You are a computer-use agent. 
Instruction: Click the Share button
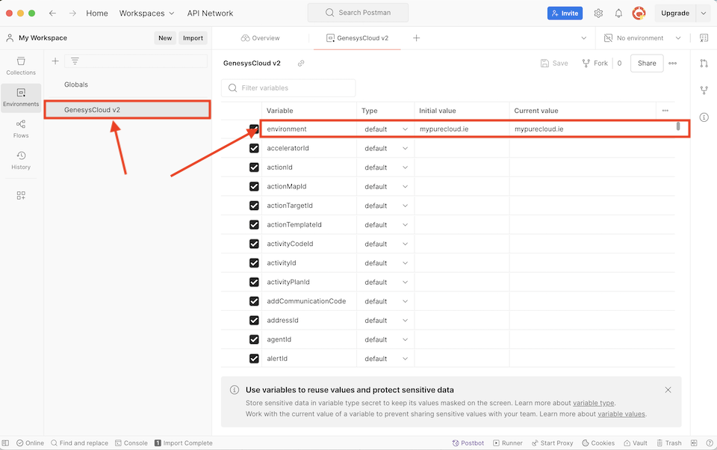(x=647, y=63)
